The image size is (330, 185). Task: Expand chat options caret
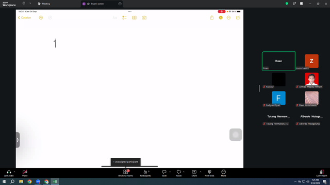coord(170,172)
